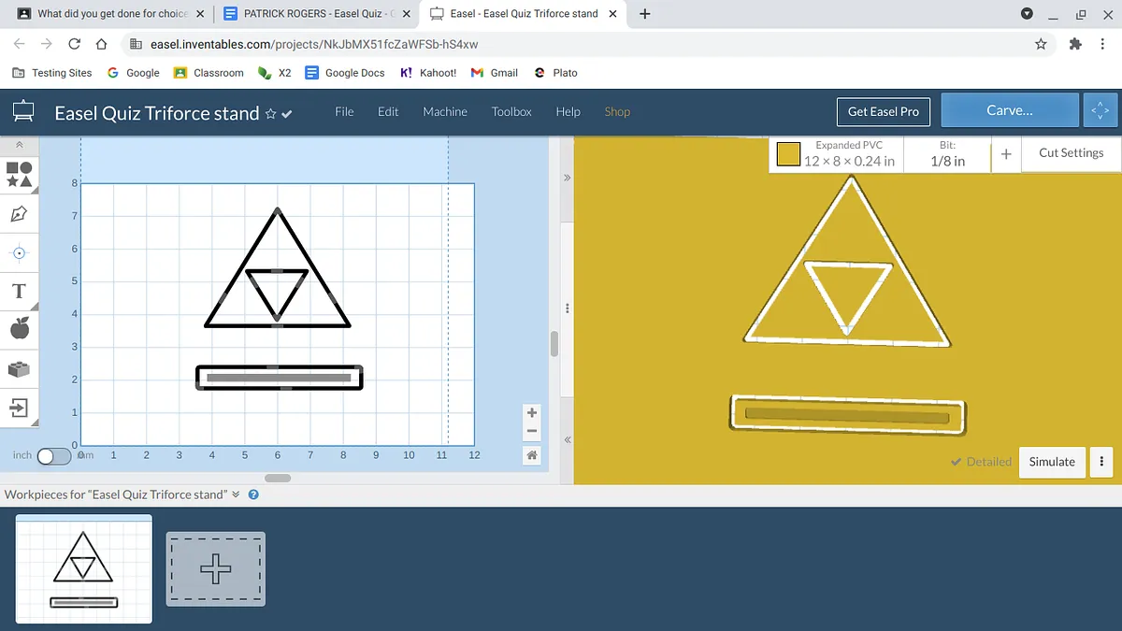1122x631 pixels.
Task: Select the circular Drill target tool
Action: (20, 252)
